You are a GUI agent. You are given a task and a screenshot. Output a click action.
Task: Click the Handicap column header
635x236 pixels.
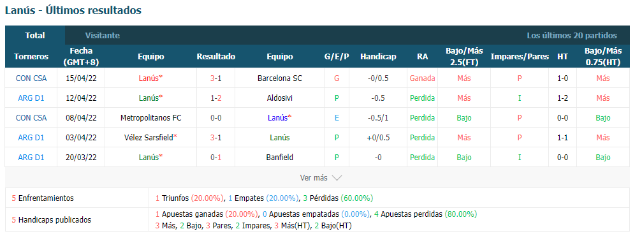tap(378, 56)
